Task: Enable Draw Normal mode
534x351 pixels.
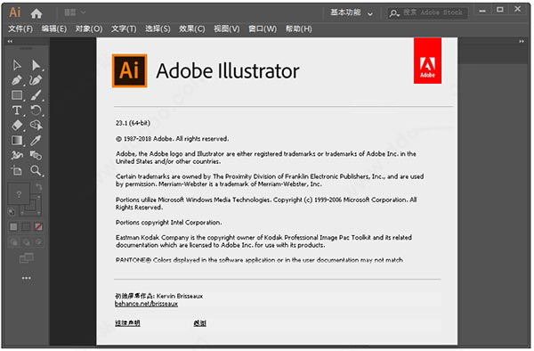Action: pyautogui.click(x=13, y=242)
